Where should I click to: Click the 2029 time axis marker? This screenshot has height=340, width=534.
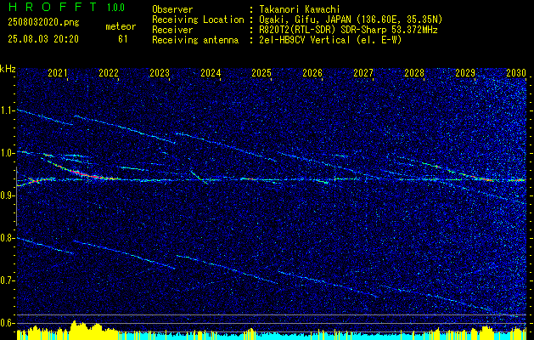point(465,72)
